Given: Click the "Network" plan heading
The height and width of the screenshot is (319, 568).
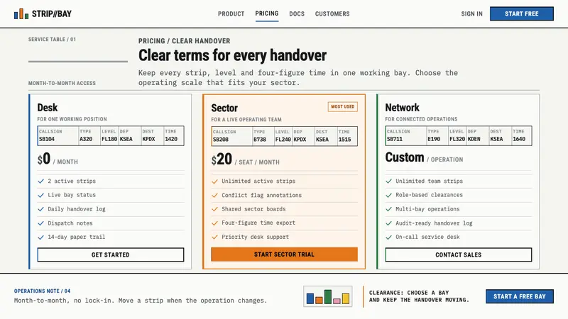Looking at the screenshot, I should click(402, 108).
